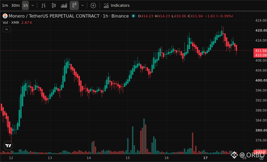Click the 396.00 price axis label
The width and height of the screenshot is (267, 162).
click(x=261, y=90)
